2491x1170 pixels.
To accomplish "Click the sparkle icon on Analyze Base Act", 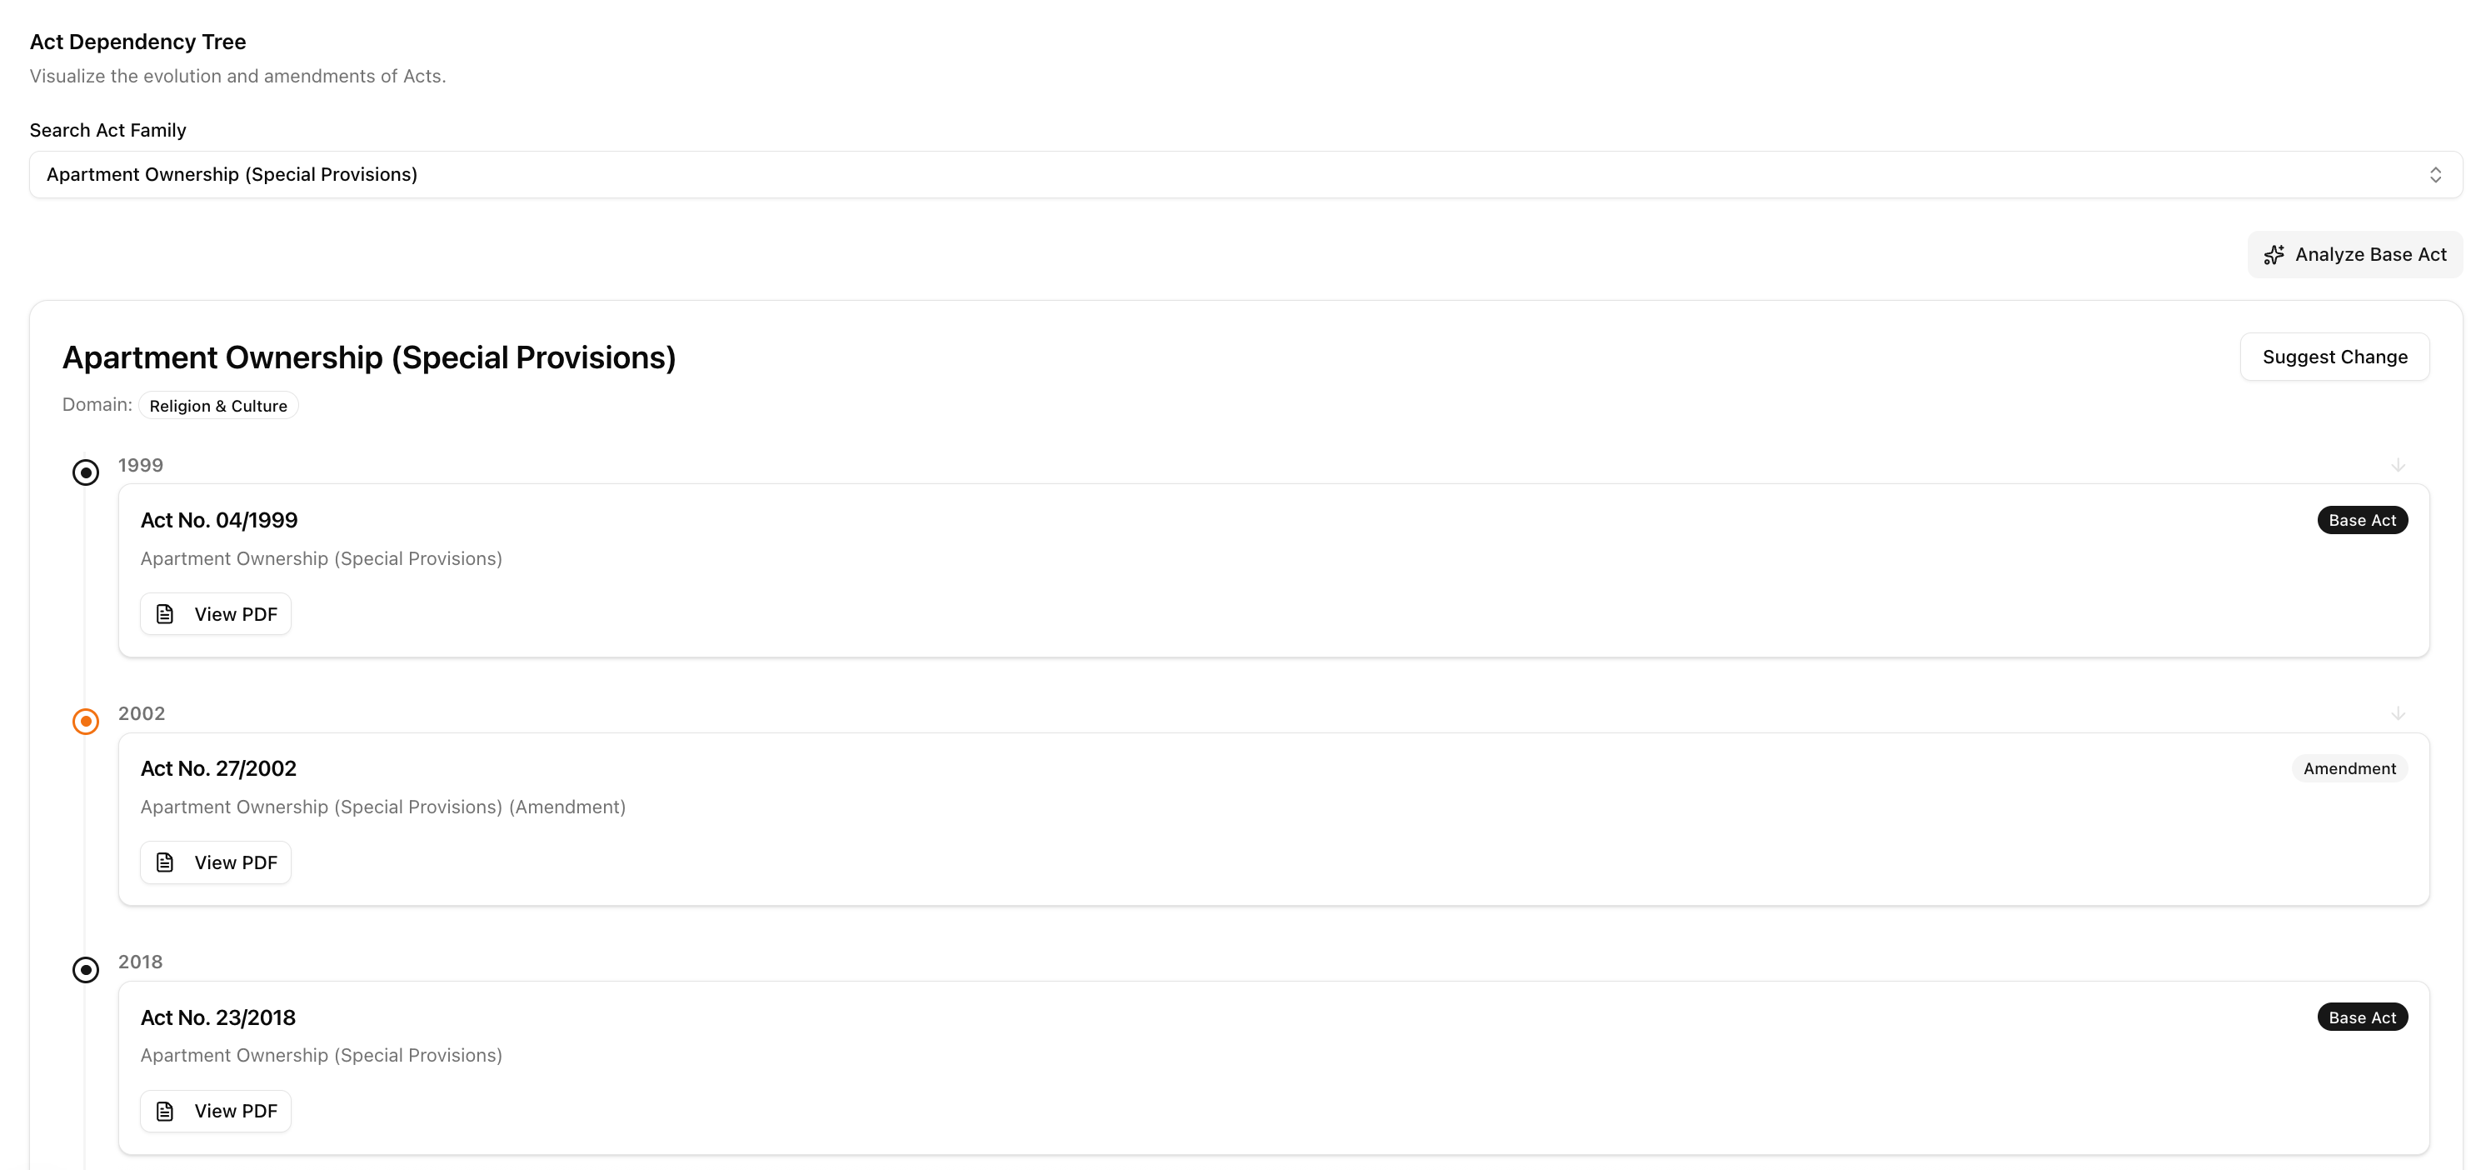I will coord(2274,254).
